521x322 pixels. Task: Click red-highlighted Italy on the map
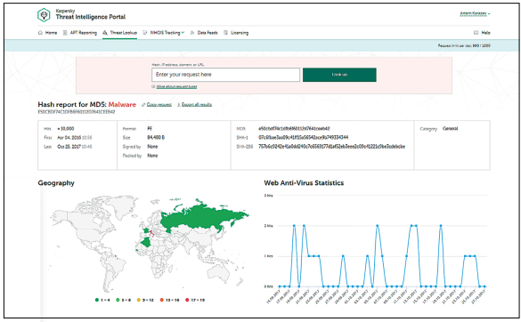tap(151, 232)
